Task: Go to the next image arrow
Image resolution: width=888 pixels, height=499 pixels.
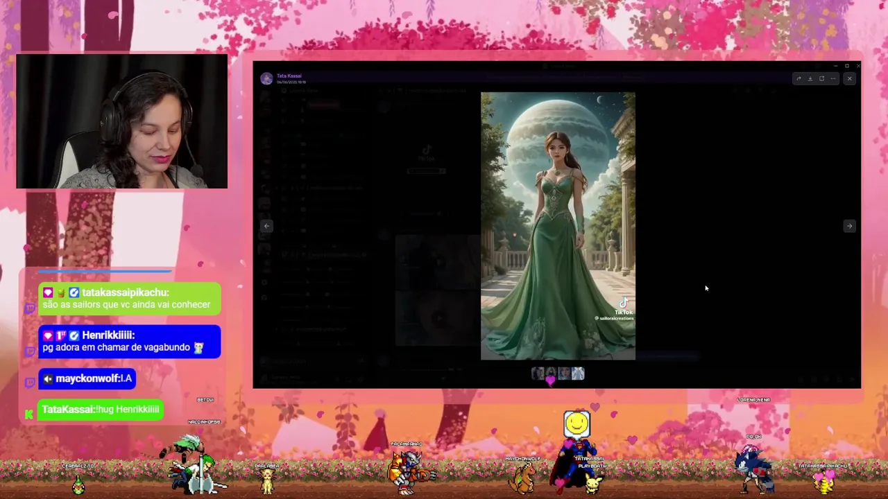Action: click(849, 226)
